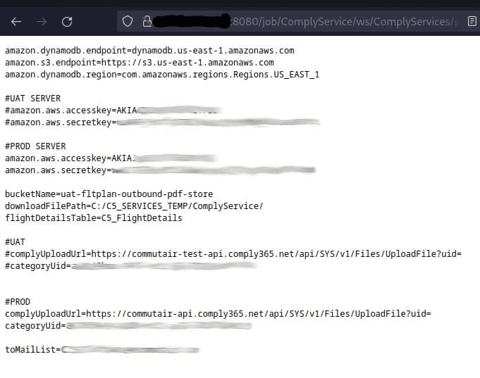Screen dimensions: 480x378
Task: Click the amazon.s3.endpoint line
Action: (x=140, y=63)
